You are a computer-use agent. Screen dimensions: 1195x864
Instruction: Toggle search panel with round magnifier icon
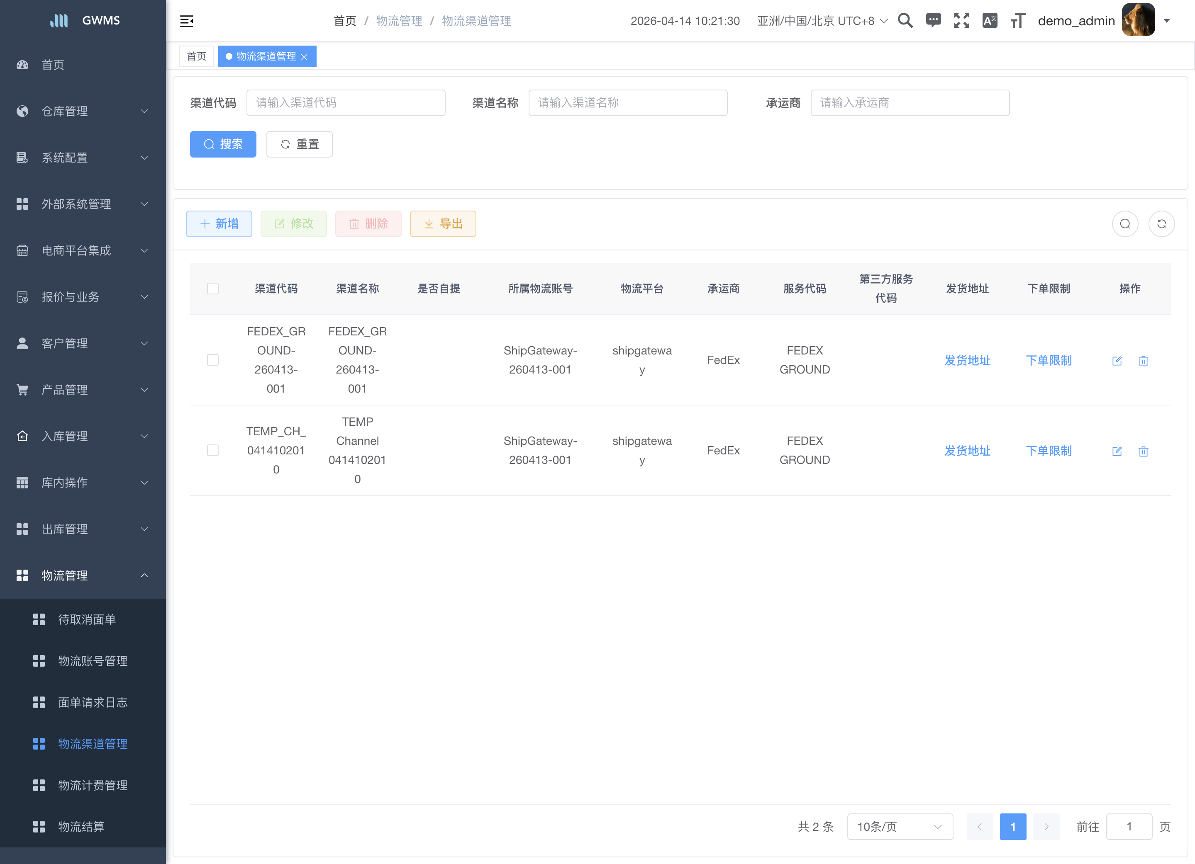coord(1125,224)
